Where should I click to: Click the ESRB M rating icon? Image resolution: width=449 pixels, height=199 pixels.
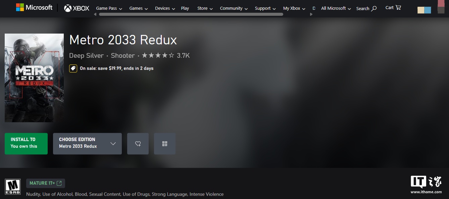13,187
